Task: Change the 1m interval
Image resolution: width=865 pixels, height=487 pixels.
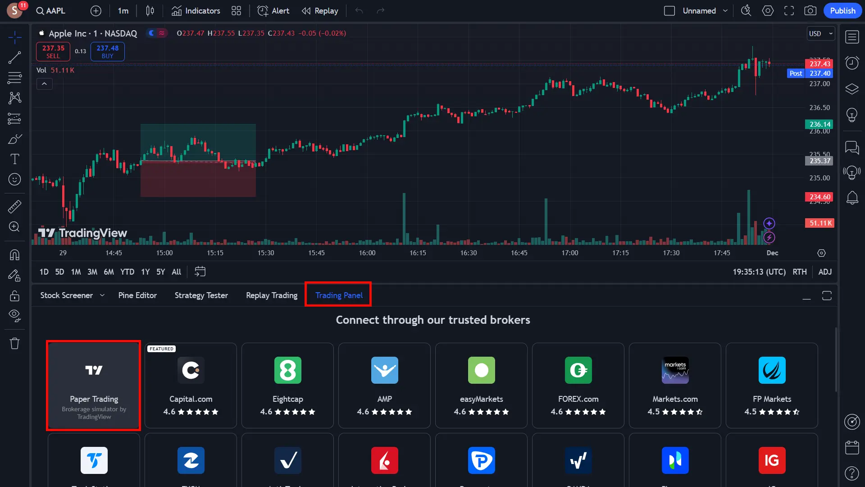Action: pos(123,11)
